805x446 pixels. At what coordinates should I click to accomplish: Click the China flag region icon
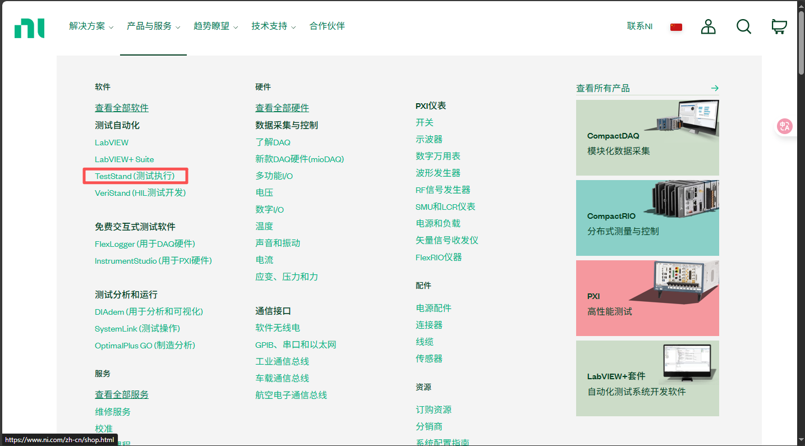(x=676, y=27)
